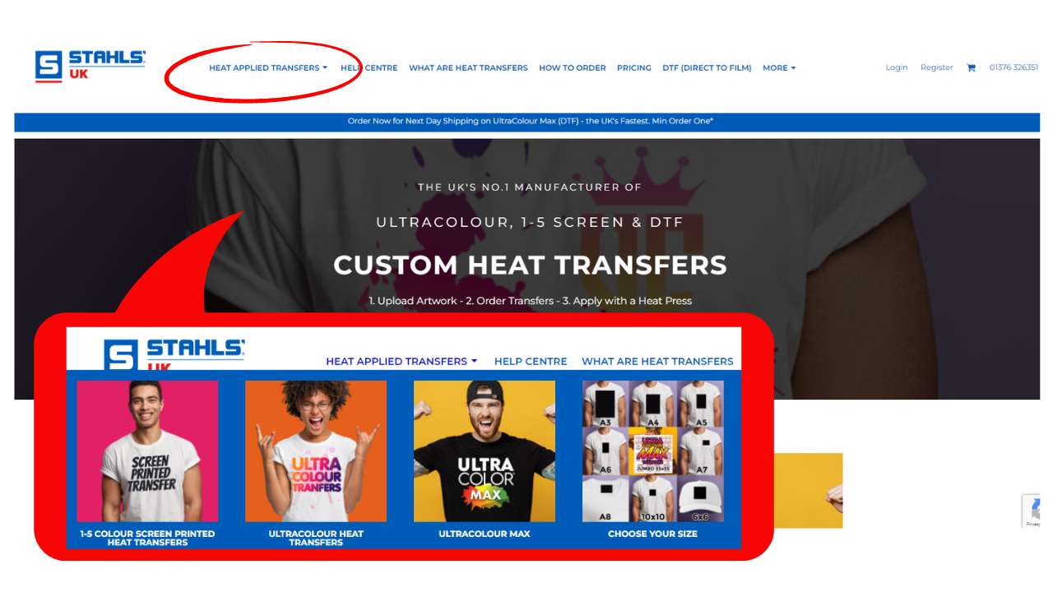
Task: Open the How To Order page
Action: (573, 68)
